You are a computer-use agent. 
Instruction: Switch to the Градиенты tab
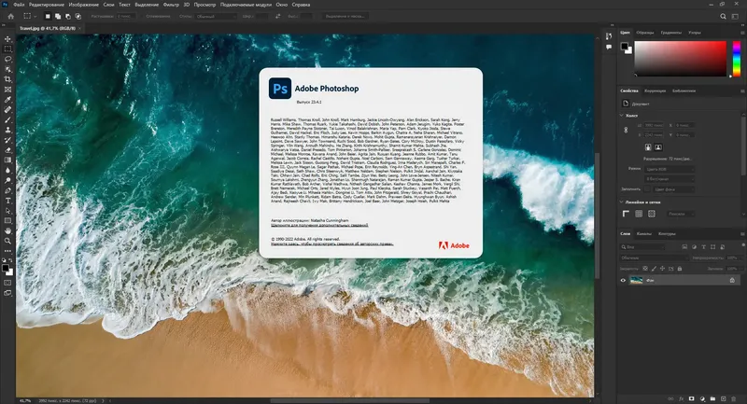click(670, 33)
